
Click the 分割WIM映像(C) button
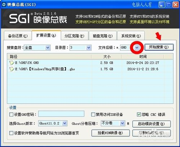tap(152, 133)
